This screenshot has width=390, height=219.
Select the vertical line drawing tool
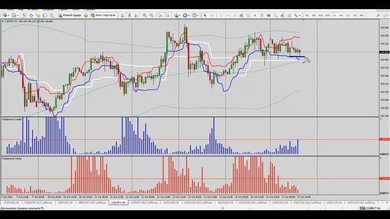pos(221,15)
